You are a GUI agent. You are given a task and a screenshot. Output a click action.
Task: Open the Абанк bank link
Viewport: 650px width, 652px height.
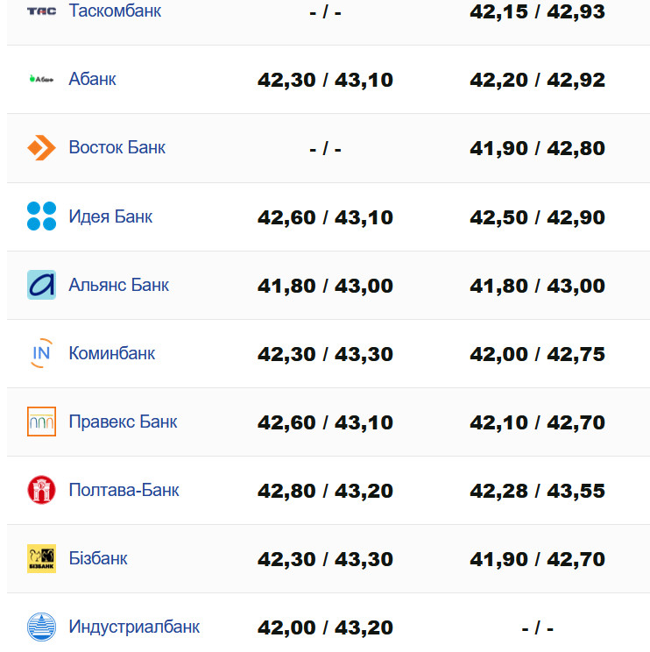(92, 79)
